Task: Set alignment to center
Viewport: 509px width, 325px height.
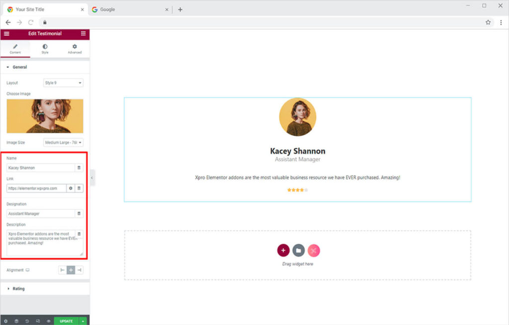Action: pos(71,270)
